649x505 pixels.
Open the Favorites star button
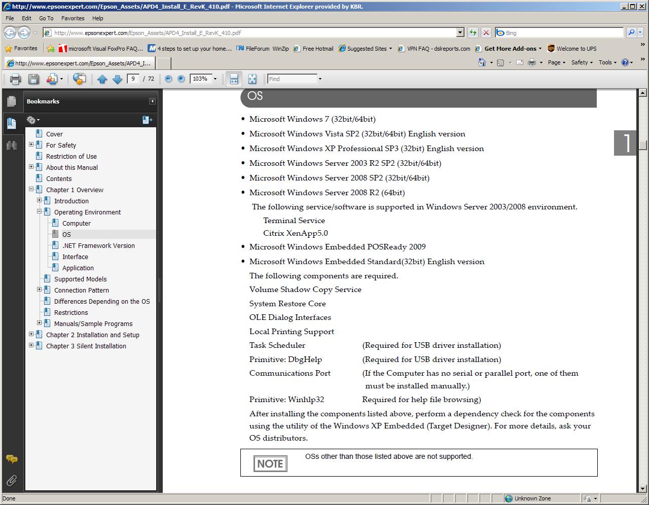21,49
